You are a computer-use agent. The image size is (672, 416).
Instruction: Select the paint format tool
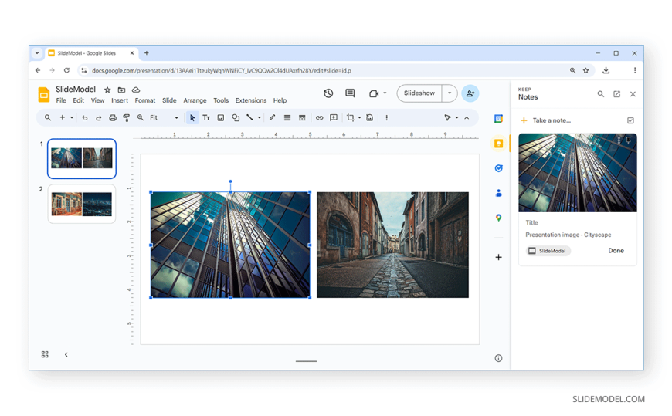pyautogui.click(x=126, y=118)
